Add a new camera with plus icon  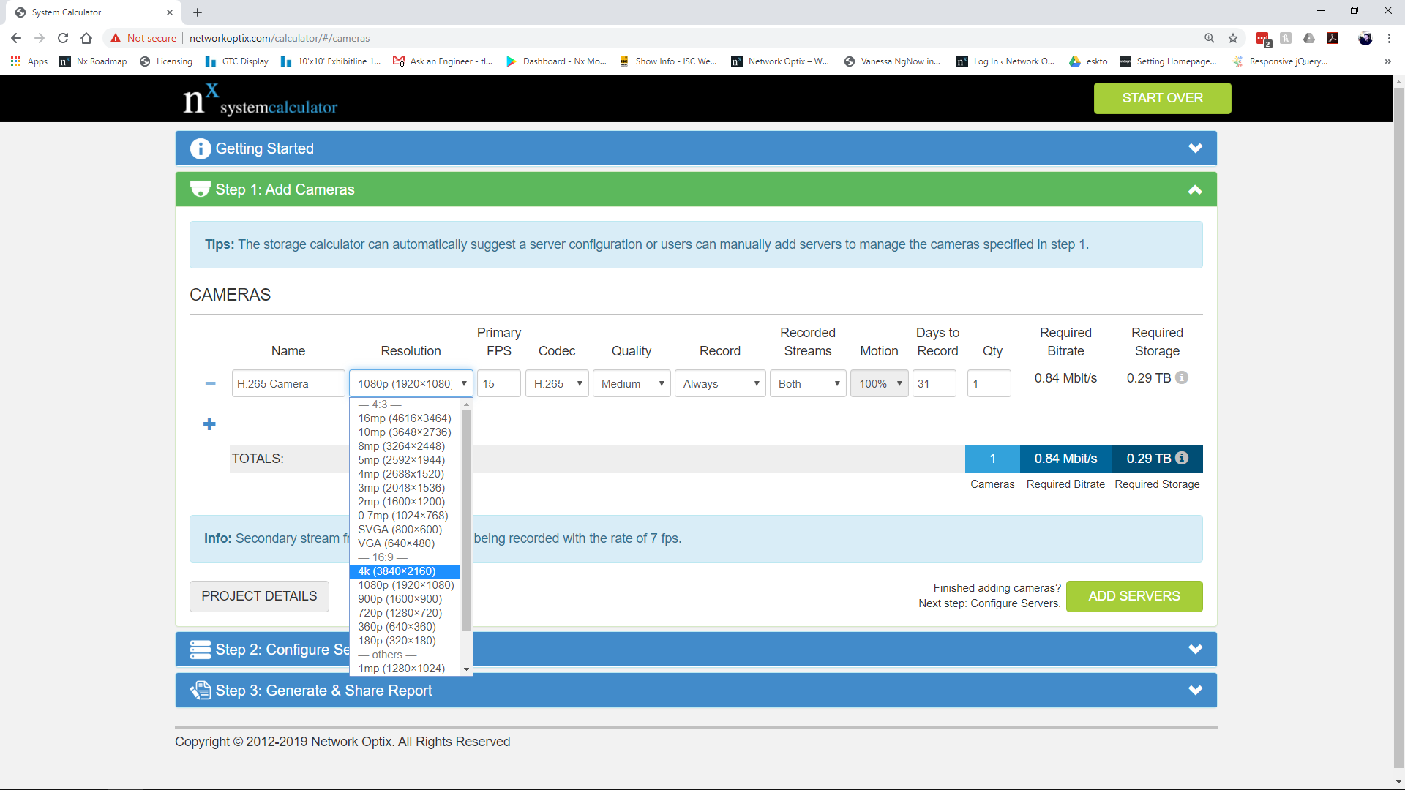[209, 424]
